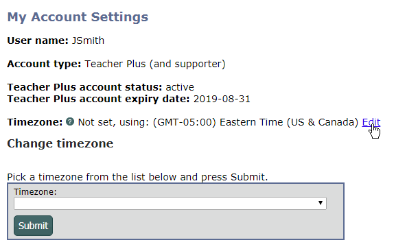Click the timezone help question mark icon
The width and height of the screenshot is (418, 249).
(70, 121)
